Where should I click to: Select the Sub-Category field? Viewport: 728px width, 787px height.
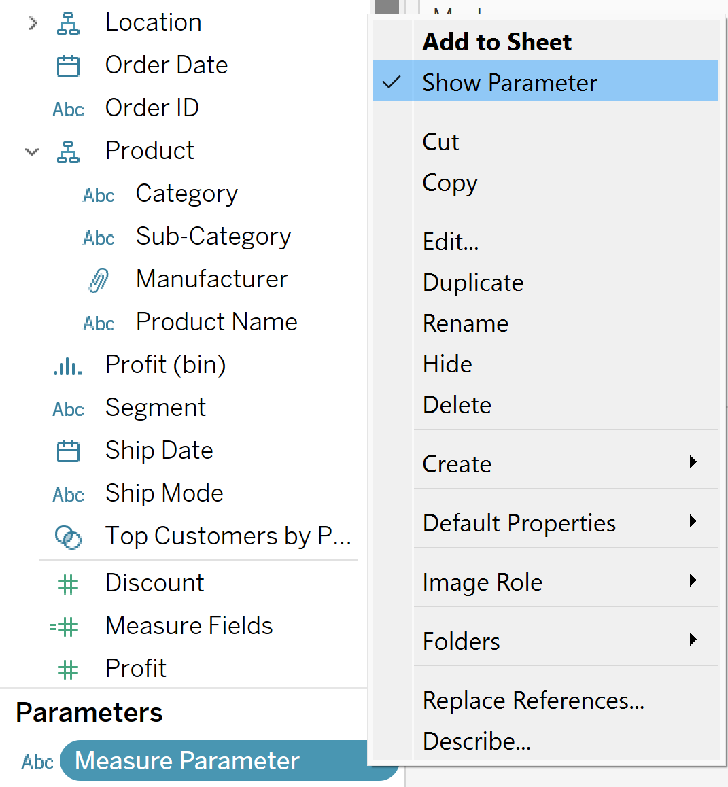tap(213, 237)
